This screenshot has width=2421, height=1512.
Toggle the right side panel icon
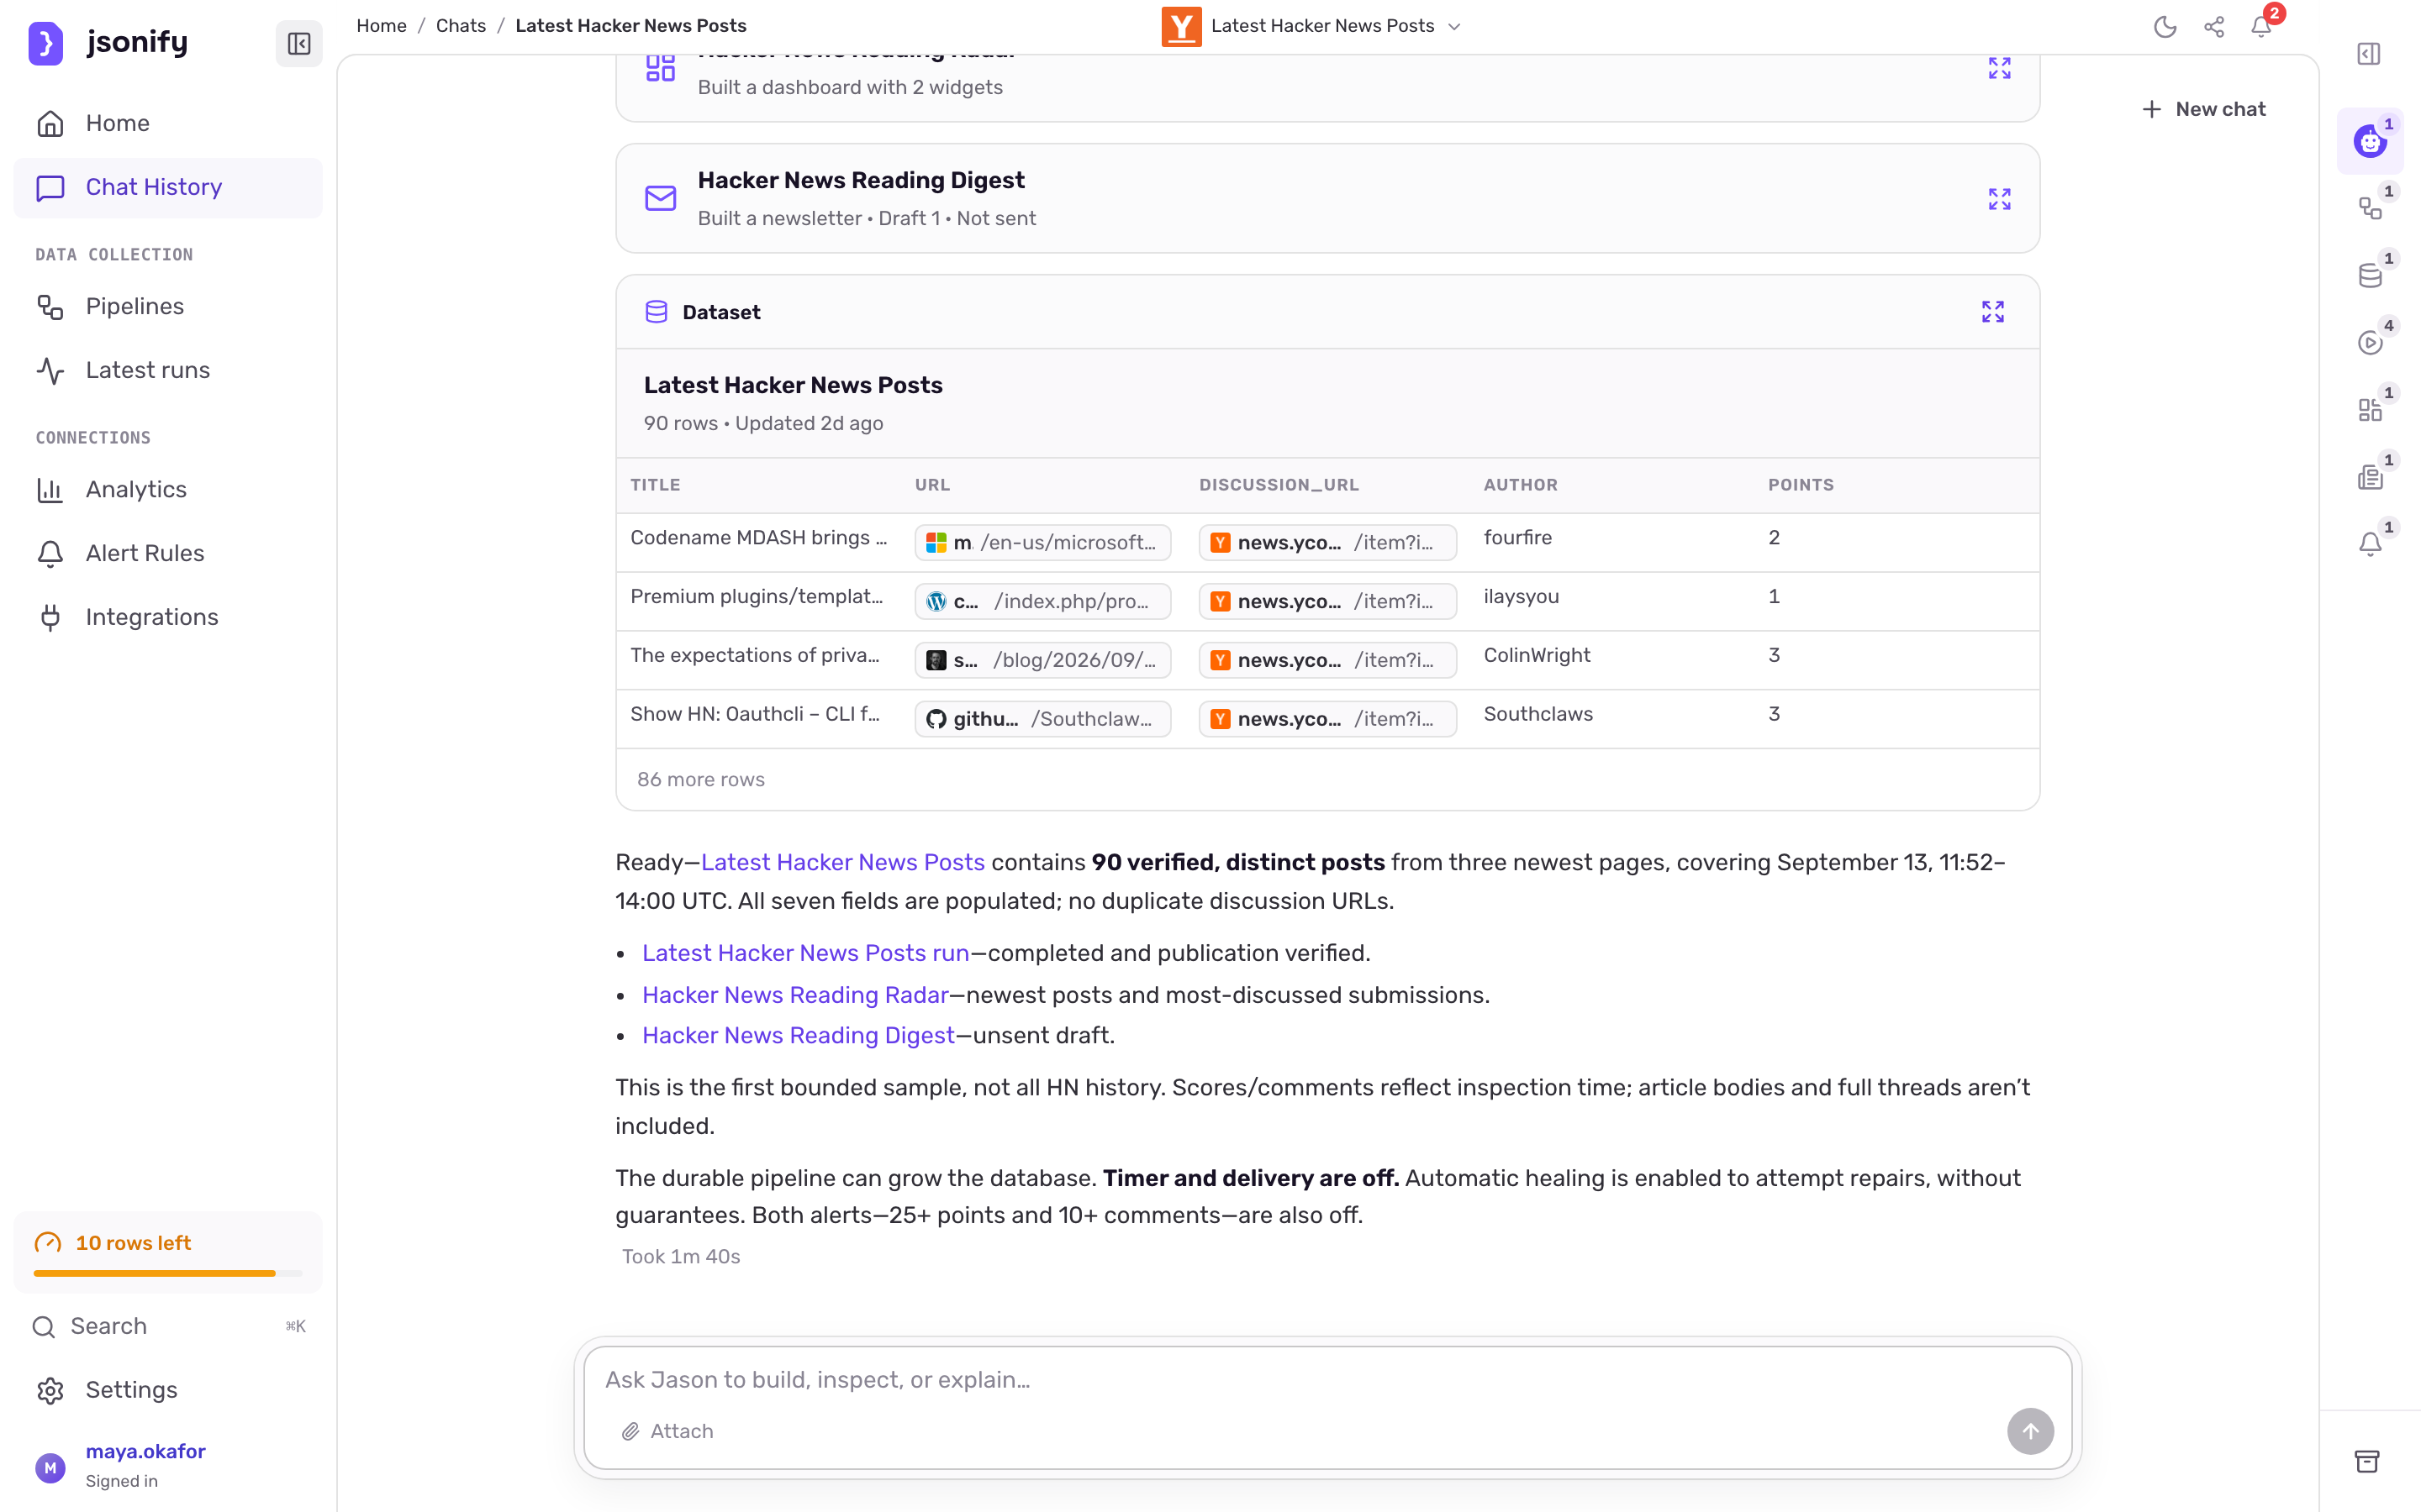(x=2369, y=53)
